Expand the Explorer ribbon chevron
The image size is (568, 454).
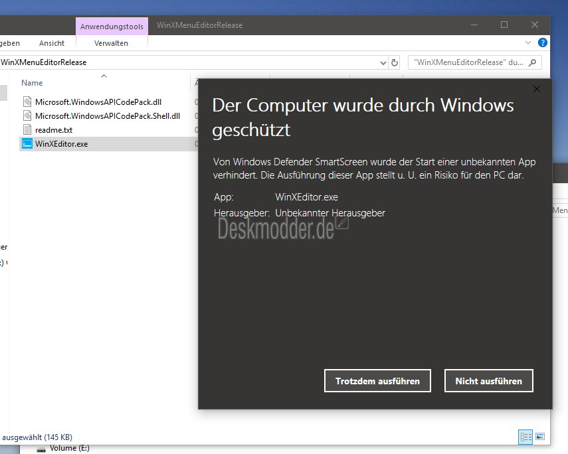[527, 42]
